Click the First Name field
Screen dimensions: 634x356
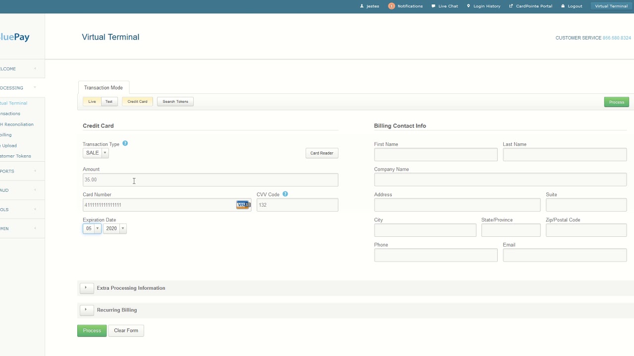436,154
